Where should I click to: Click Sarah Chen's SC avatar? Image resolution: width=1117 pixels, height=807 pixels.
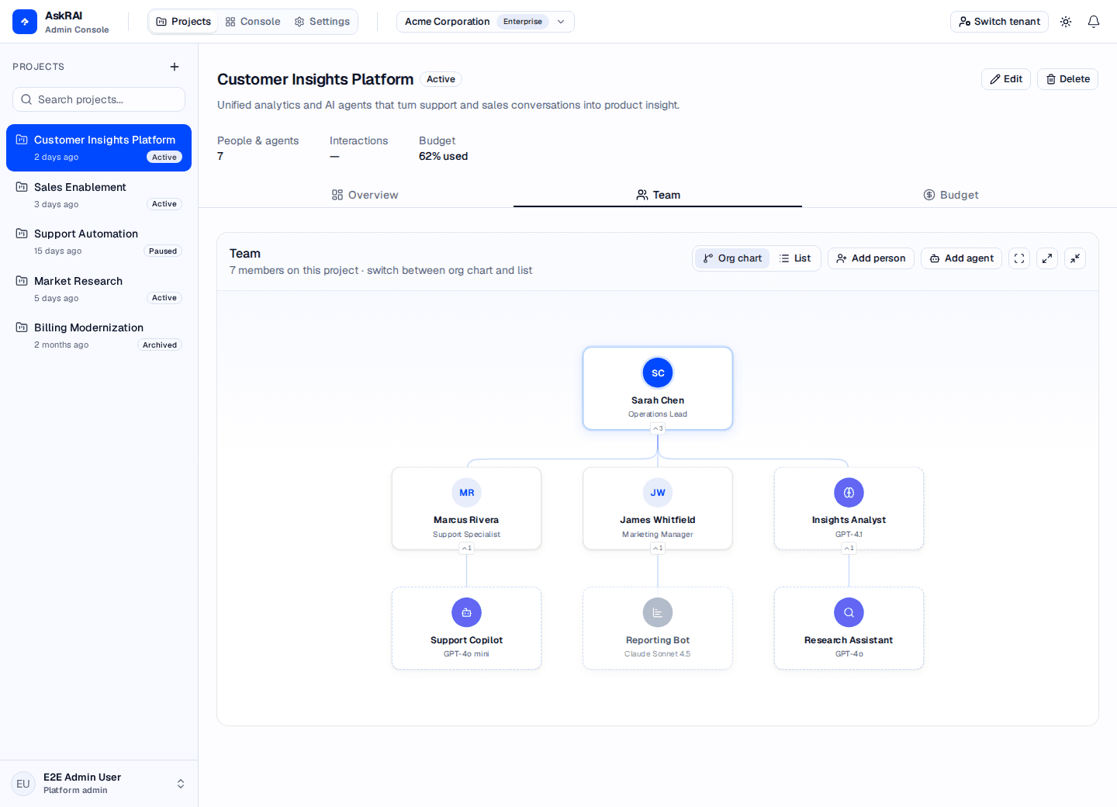point(658,373)
